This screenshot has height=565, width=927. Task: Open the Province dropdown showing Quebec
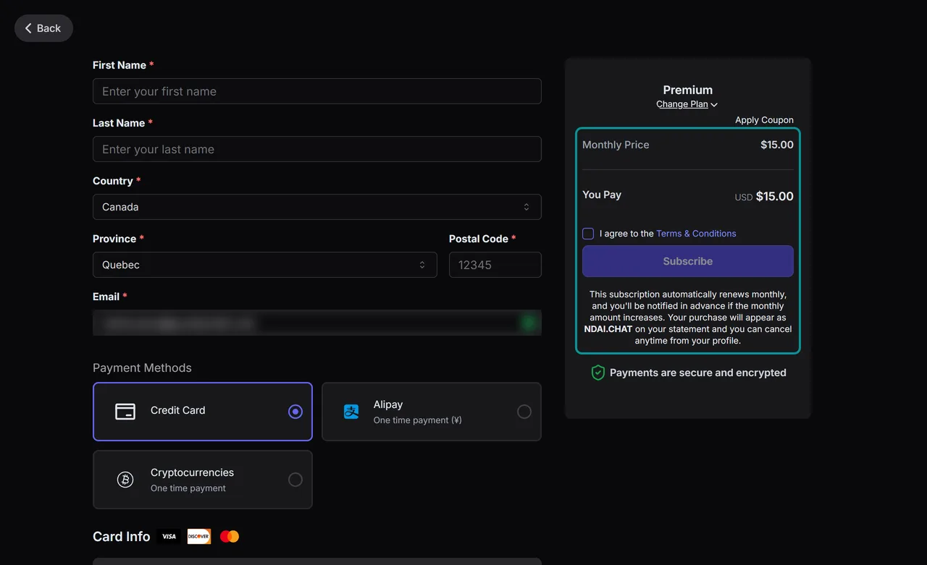coord(265,265)
